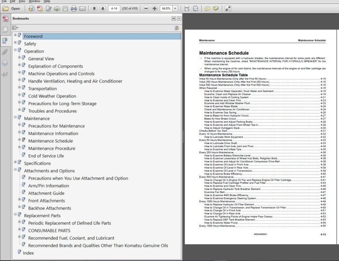Click "Checks Before You Start" entry in document
The width and height of the screenshot is (339, 261).
[x=213, y=131]
